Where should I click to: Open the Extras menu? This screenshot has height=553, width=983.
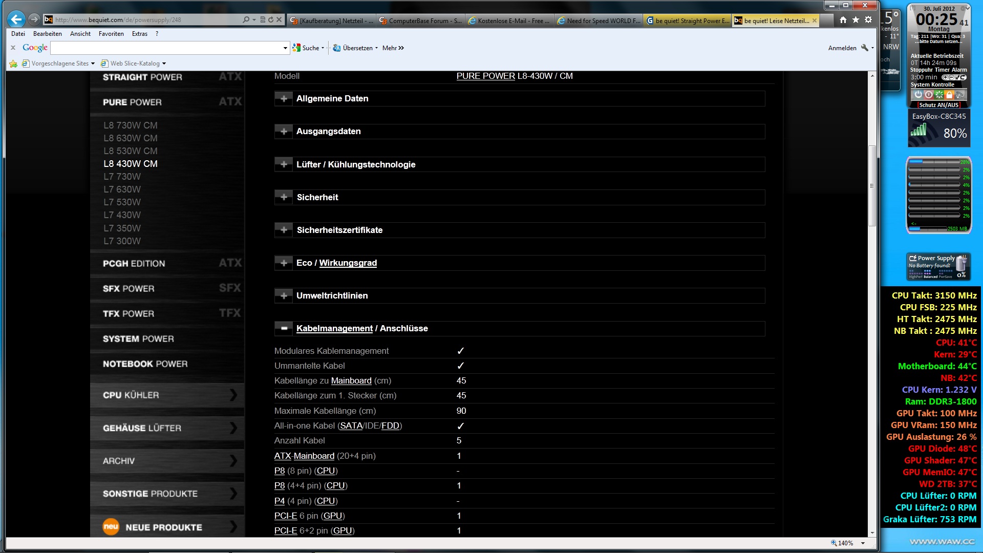[x=139, y=34]
